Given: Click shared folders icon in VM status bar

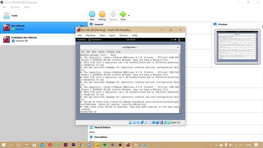Looking at the screenshot, I should [x=150, y=123].
